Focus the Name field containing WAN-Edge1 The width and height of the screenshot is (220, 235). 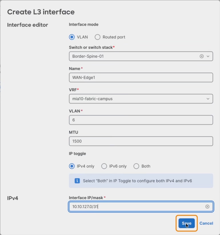click(x=141, y=77)
